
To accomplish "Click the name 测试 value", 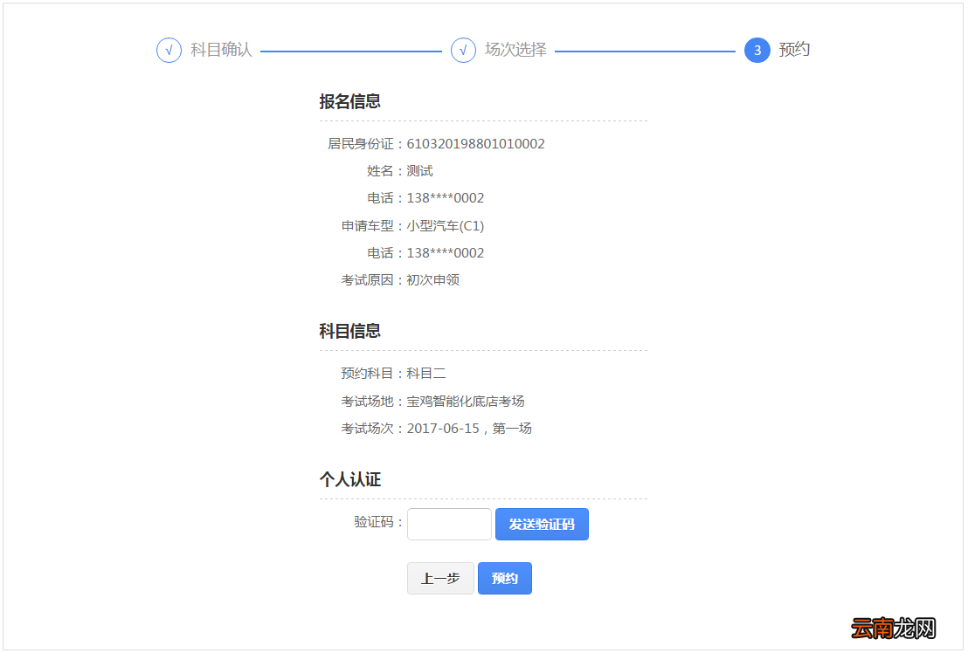I will 417,170.
